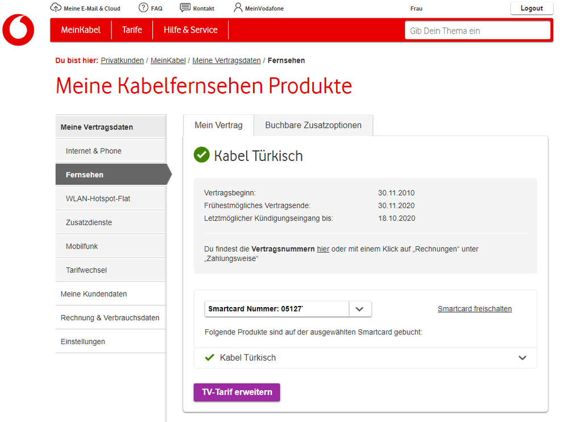This screenshot has height=422, width=568.
Task: Open the FAQ text link
Action: (x=156, y=9)
